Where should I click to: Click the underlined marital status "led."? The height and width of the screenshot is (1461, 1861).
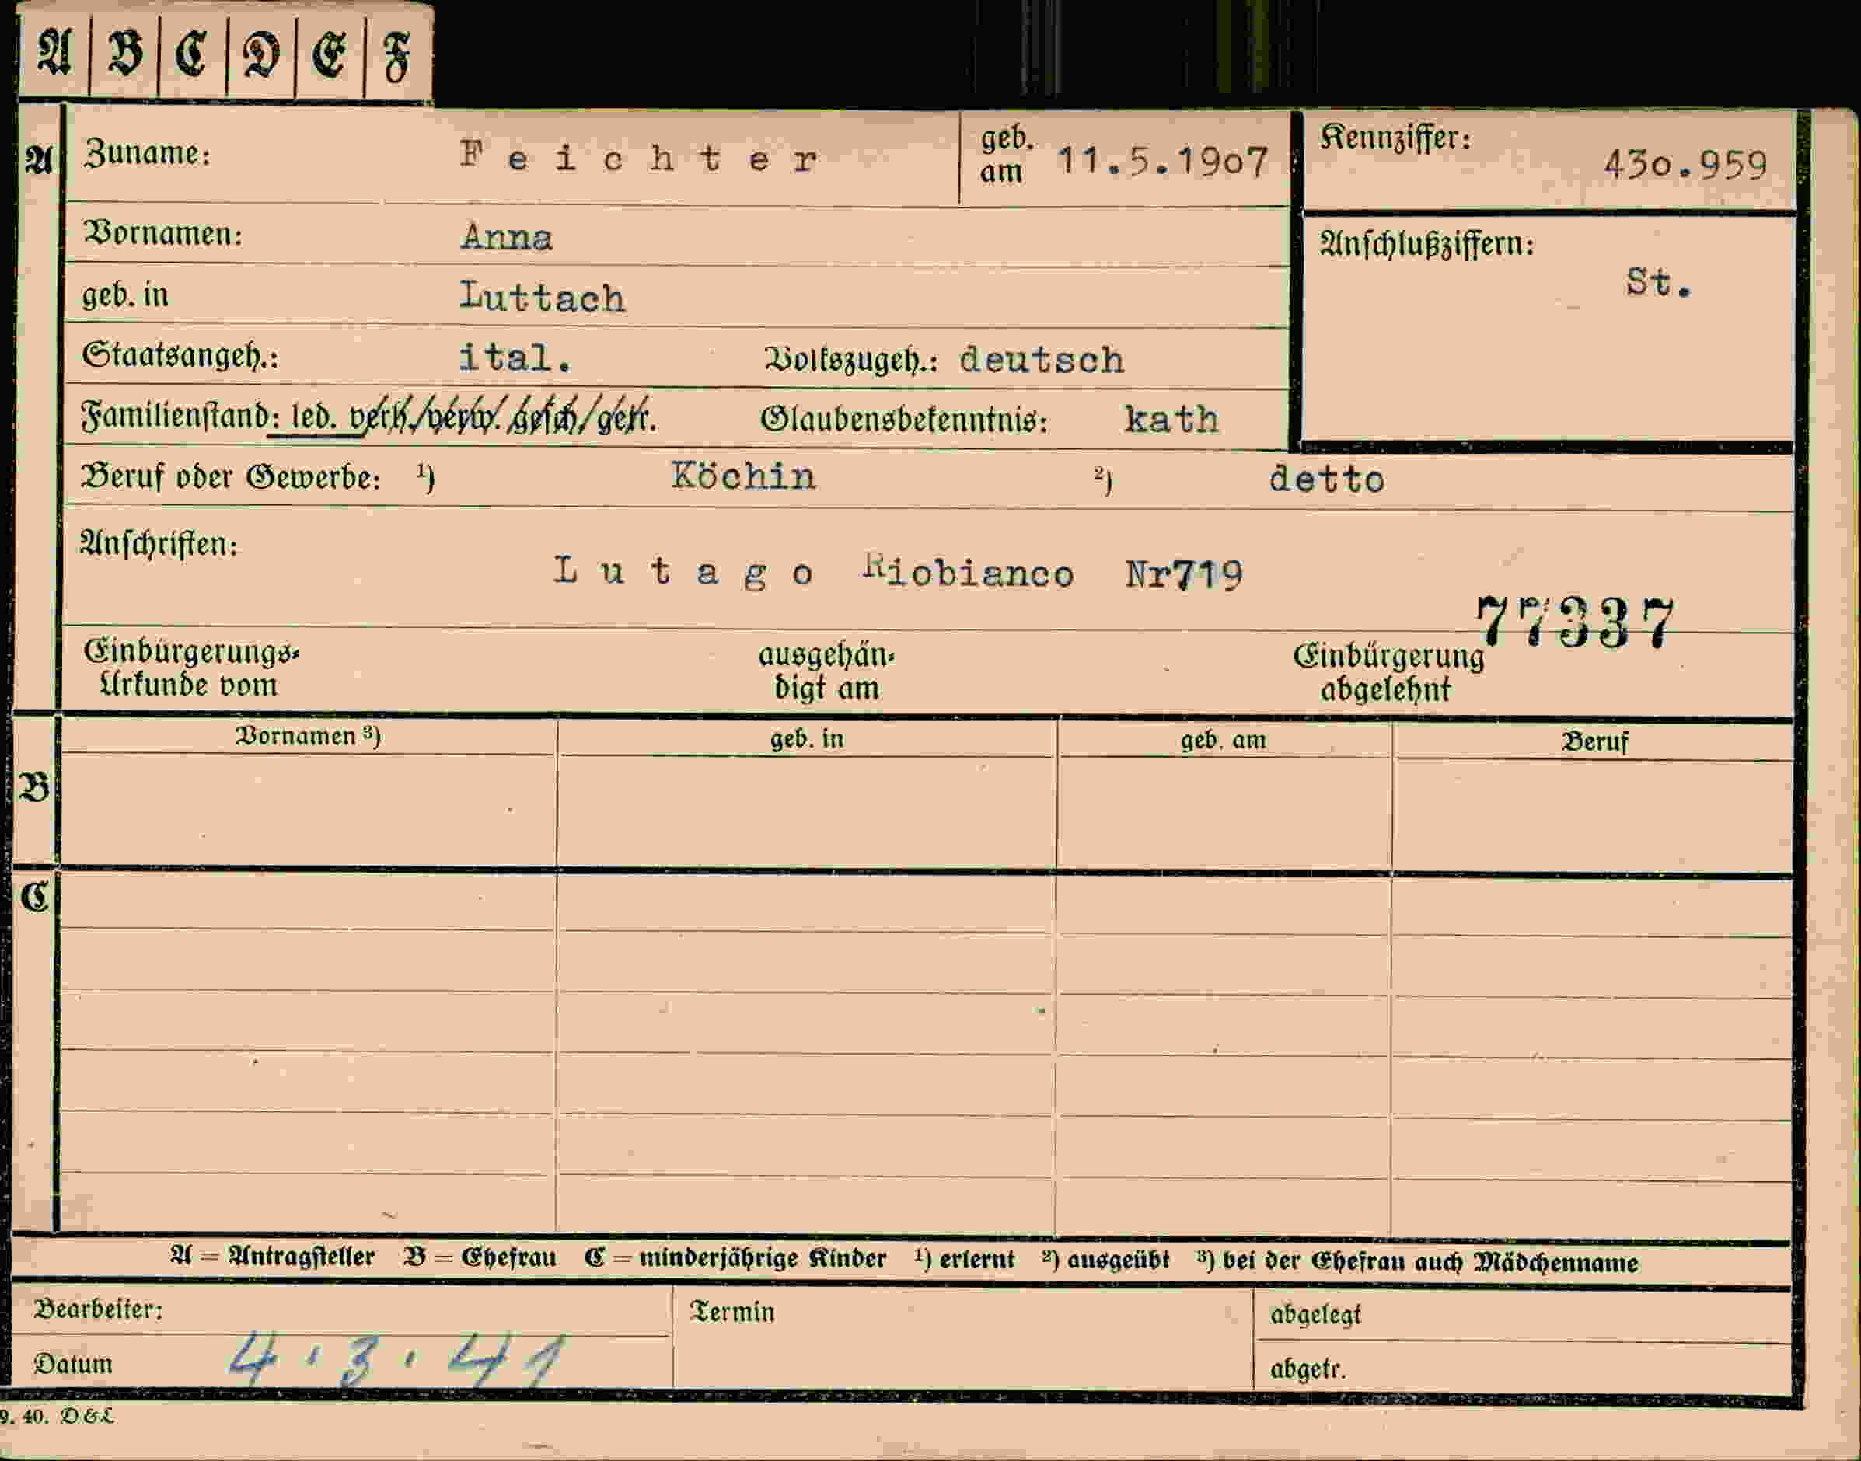(314, 417)
